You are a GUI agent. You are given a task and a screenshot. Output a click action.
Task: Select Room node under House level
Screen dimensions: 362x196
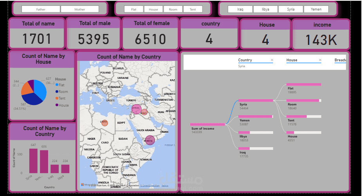(304, 100)
